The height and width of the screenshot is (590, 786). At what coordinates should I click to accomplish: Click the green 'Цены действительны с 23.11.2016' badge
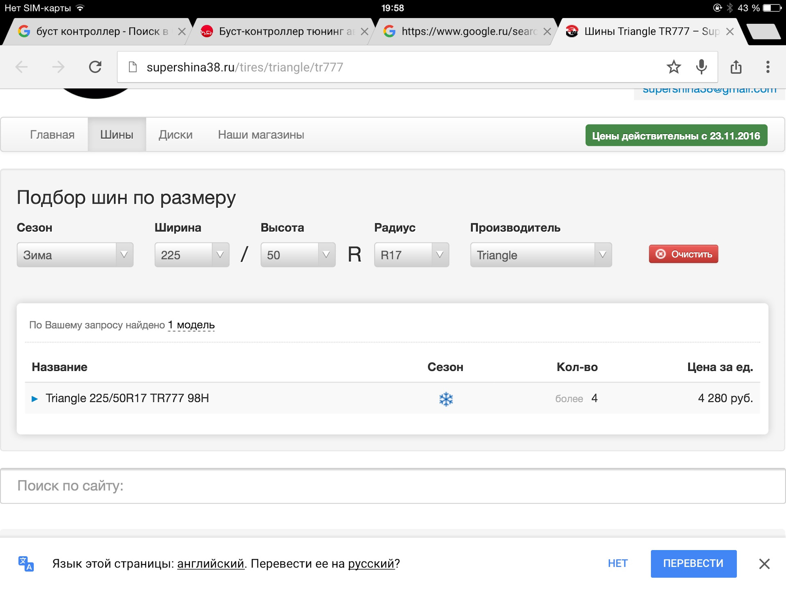click(676, 135)
